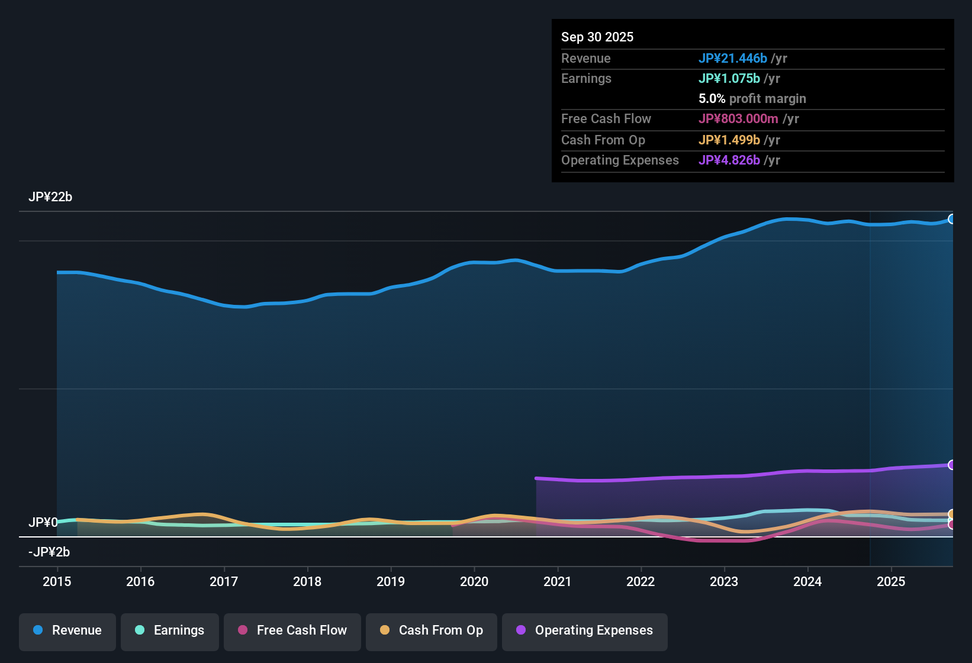Click the 2020 label on the time axis

coord(474,582)
